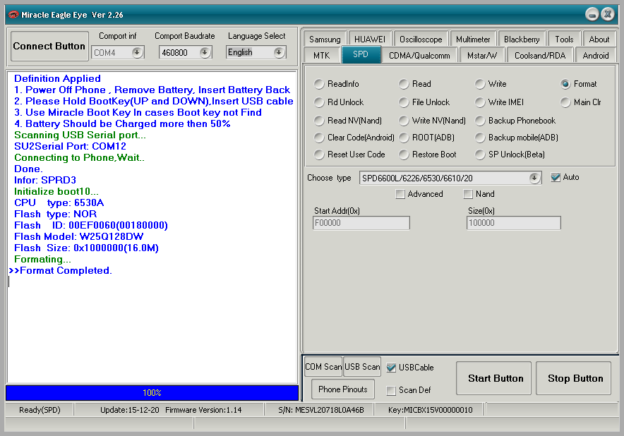Screen dimensions: 624x436
Task: Switch to the Blackberry tab
Action: [x=522, y=40]
